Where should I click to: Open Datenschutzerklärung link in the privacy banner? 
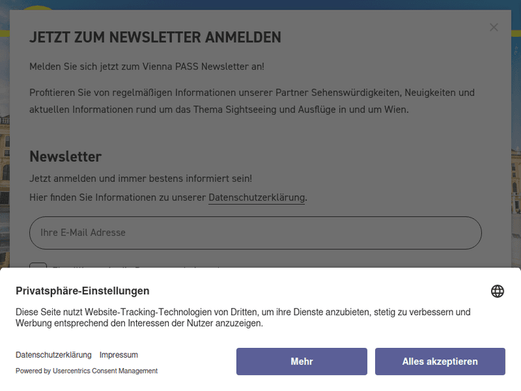click(53, 355)
